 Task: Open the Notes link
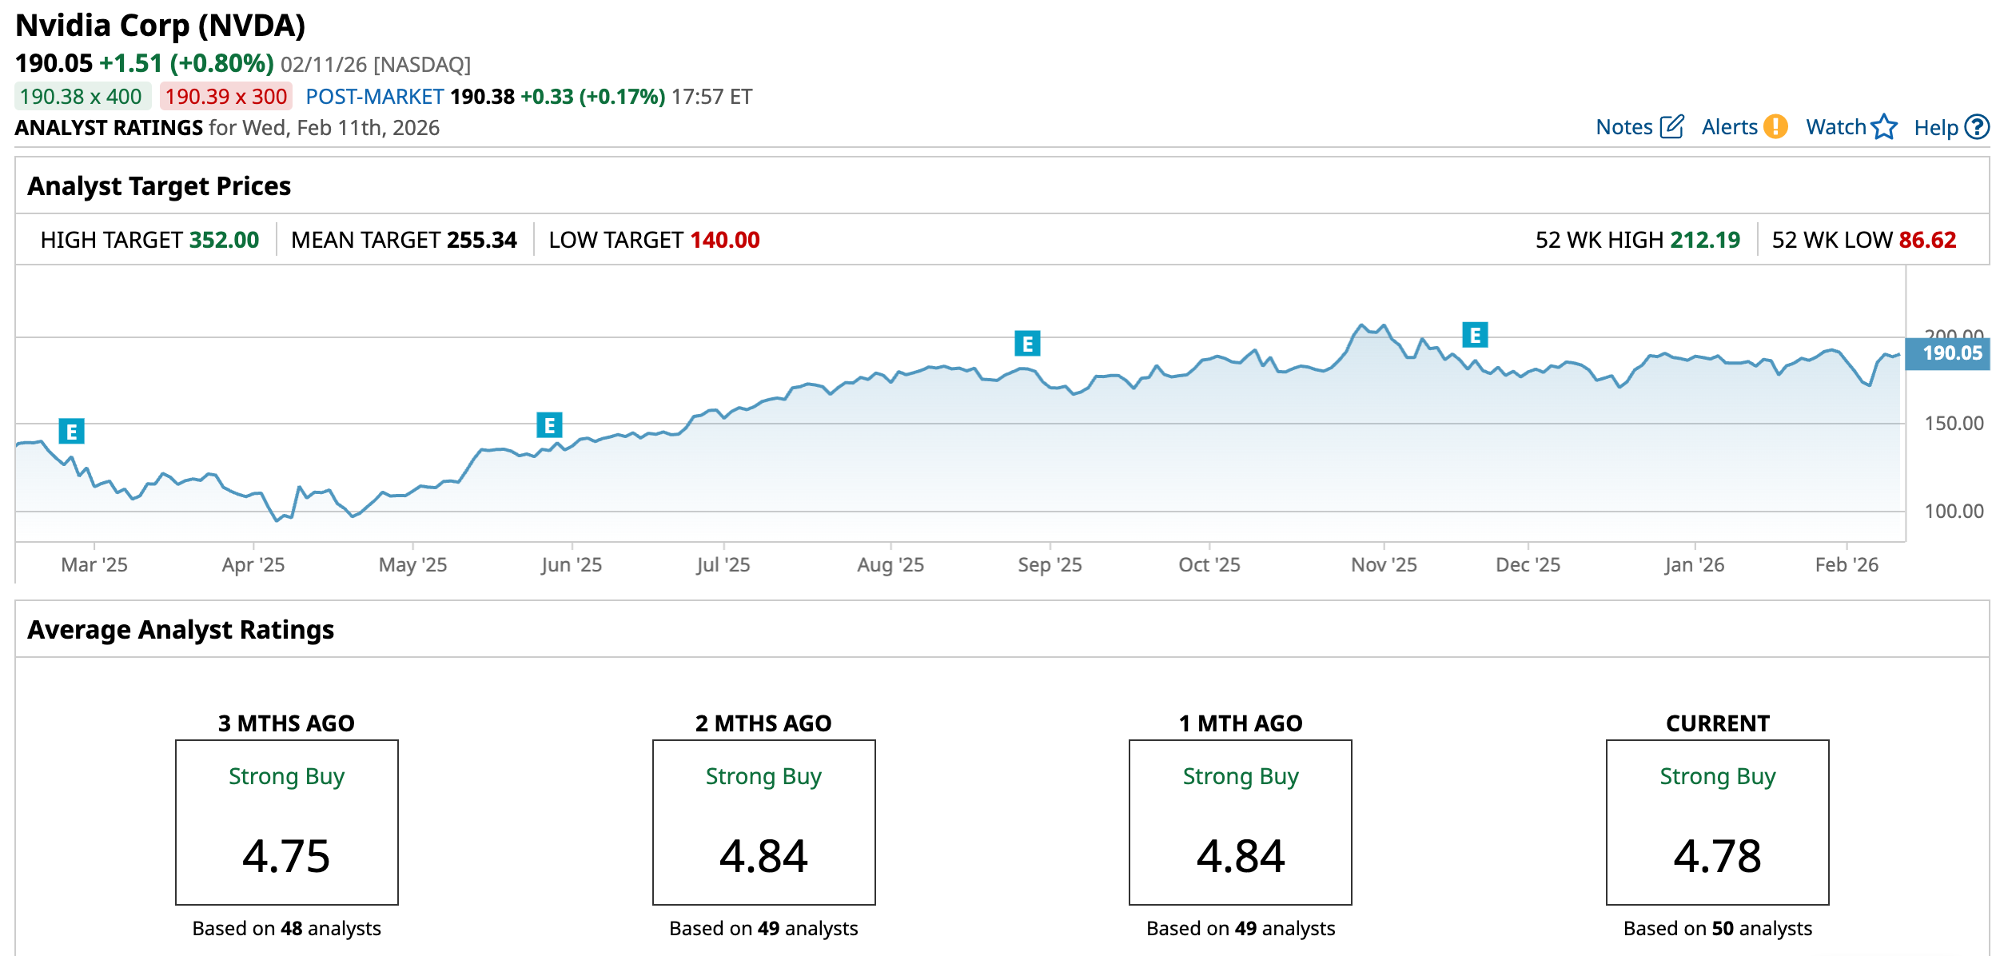click(1624, 127)
